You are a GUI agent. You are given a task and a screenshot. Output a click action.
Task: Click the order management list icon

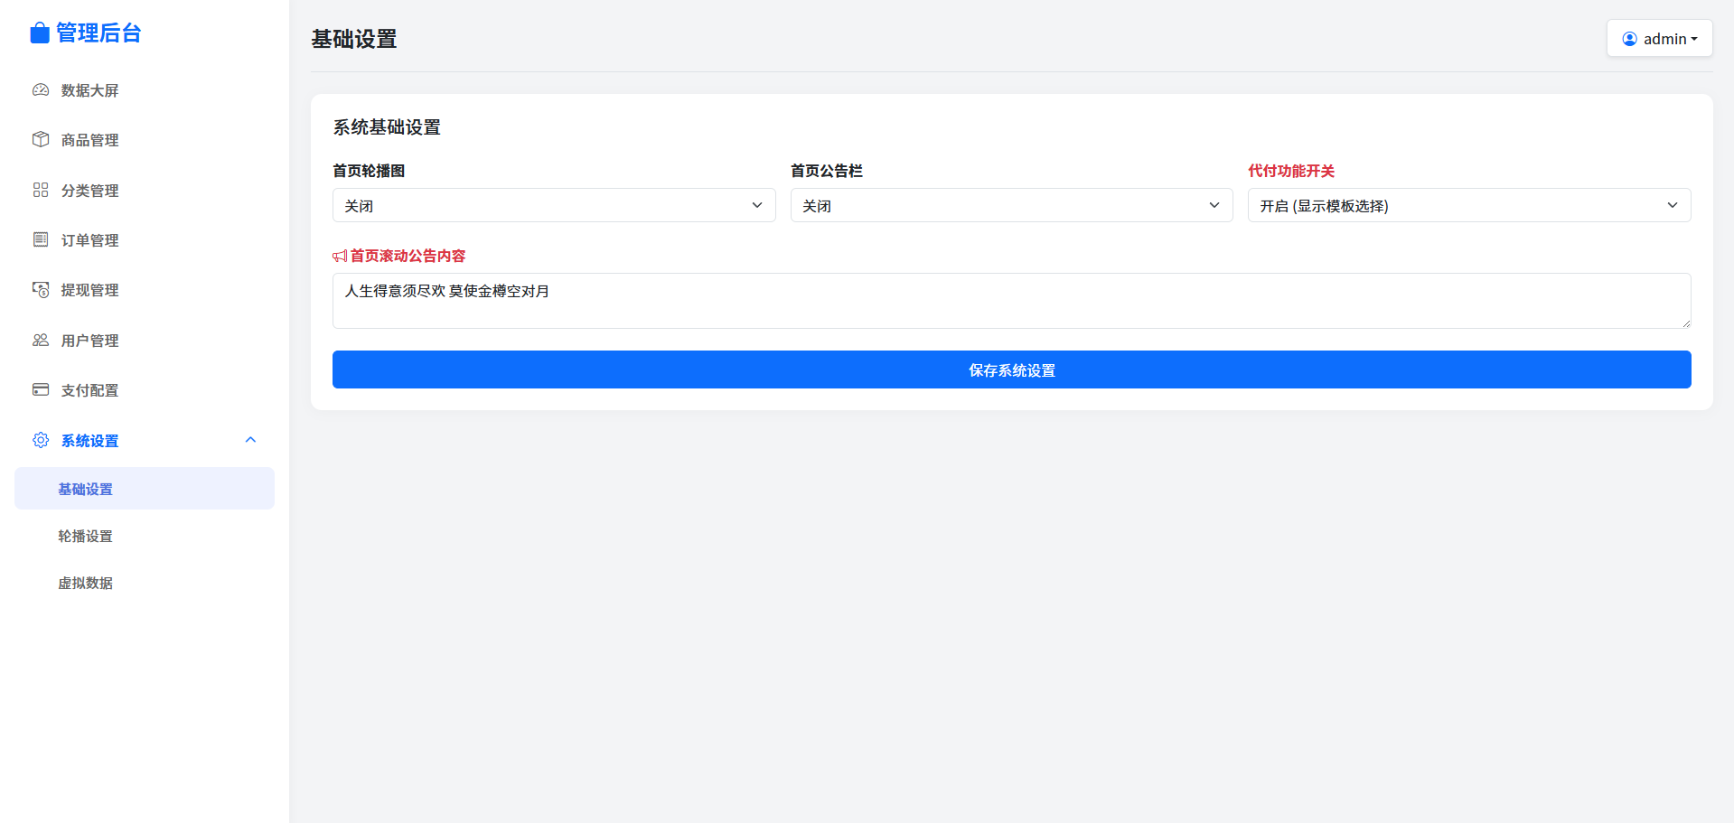pos(41,239)
